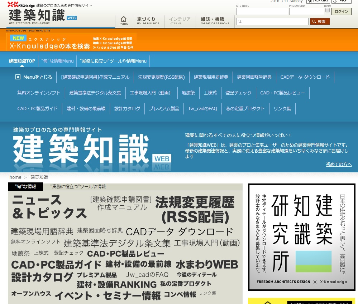
Task: Open 水まわりWEB in the tag cloud
Action: point(207,265)
